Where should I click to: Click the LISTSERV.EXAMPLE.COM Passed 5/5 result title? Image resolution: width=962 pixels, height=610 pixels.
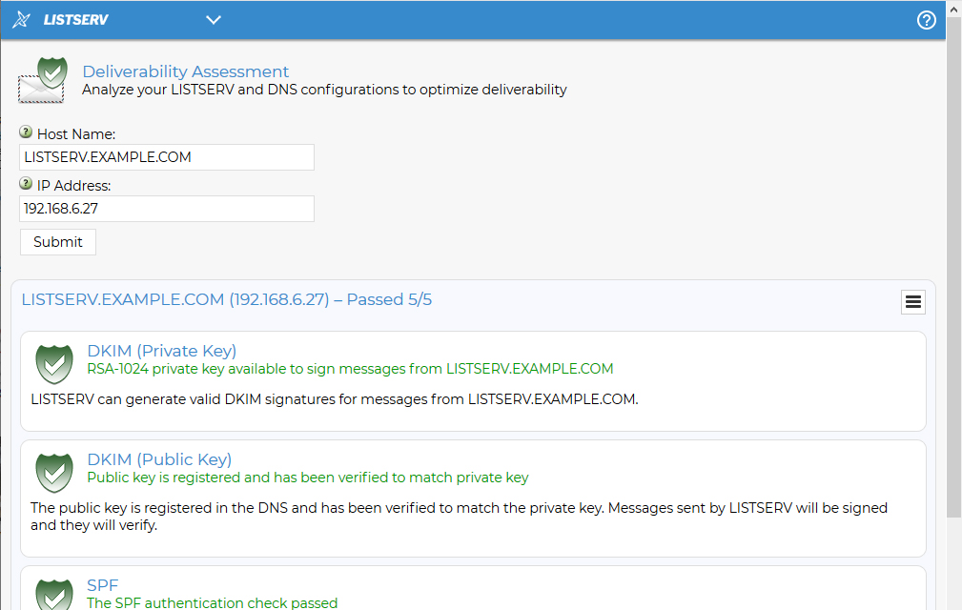(x=226, y=300)
